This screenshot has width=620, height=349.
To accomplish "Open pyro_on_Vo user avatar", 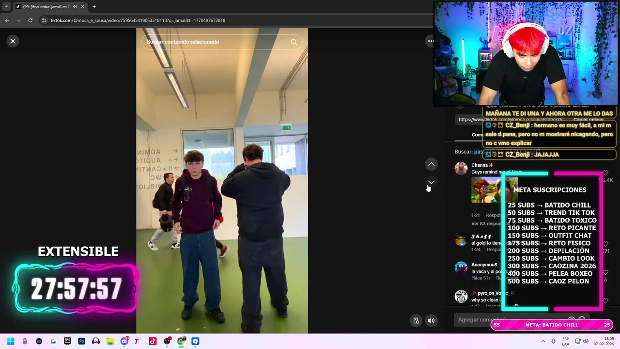I will [461, 296].
